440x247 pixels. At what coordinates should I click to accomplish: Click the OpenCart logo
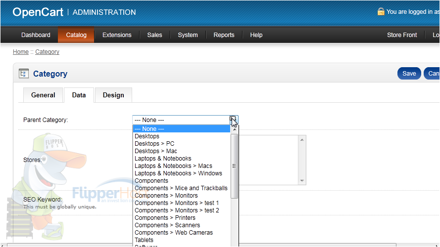38,12
